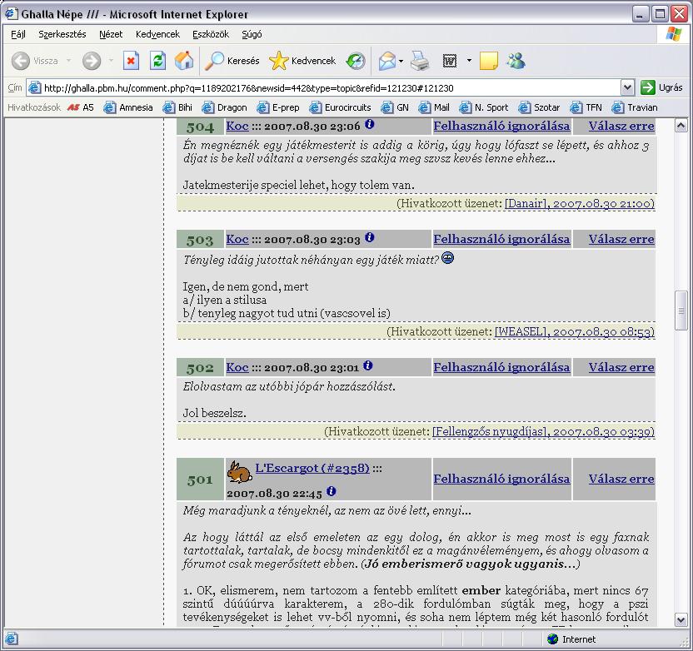Click the info icon on post 504

[x=370, y=124]
